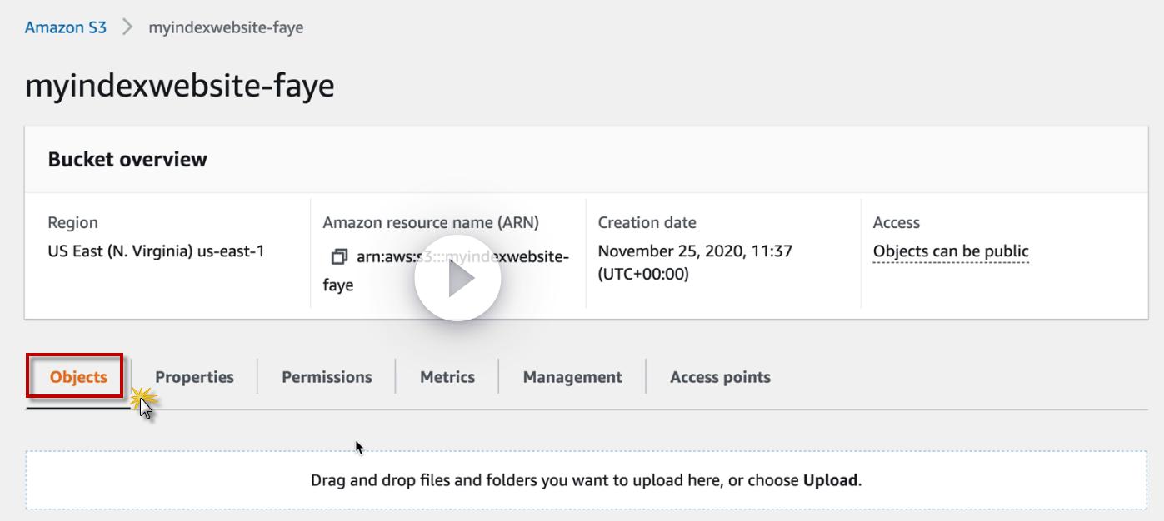Click the Bucket overview panel header
The image size is (1164, 521).
[x=127, y=160]
